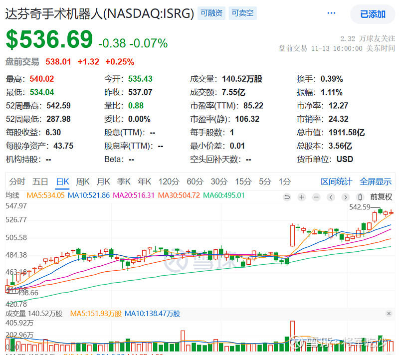
Task: Zoom in the K-line chart with plus icon
Action: point(302,197)
